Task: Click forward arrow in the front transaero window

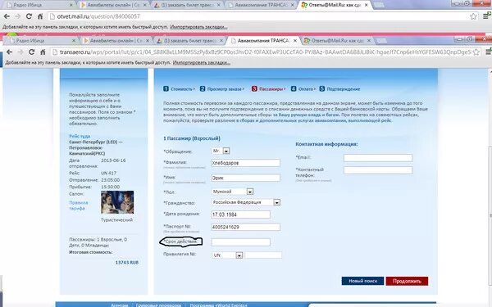Action: [x=20, y=52]
